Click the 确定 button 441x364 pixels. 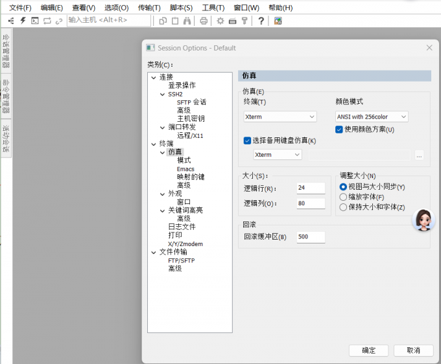[368, 350]
